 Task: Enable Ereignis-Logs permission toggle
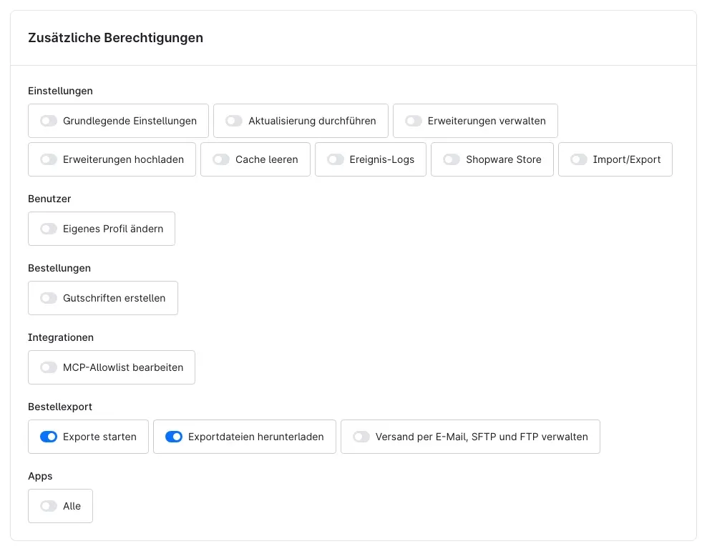coord(336,159)
